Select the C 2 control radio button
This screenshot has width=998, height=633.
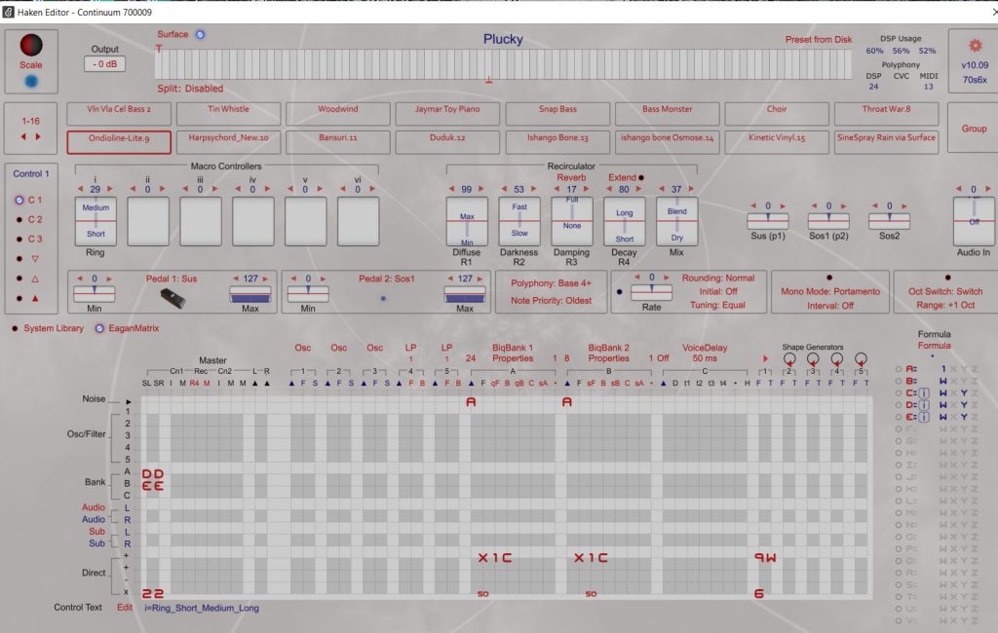point(19,219)
